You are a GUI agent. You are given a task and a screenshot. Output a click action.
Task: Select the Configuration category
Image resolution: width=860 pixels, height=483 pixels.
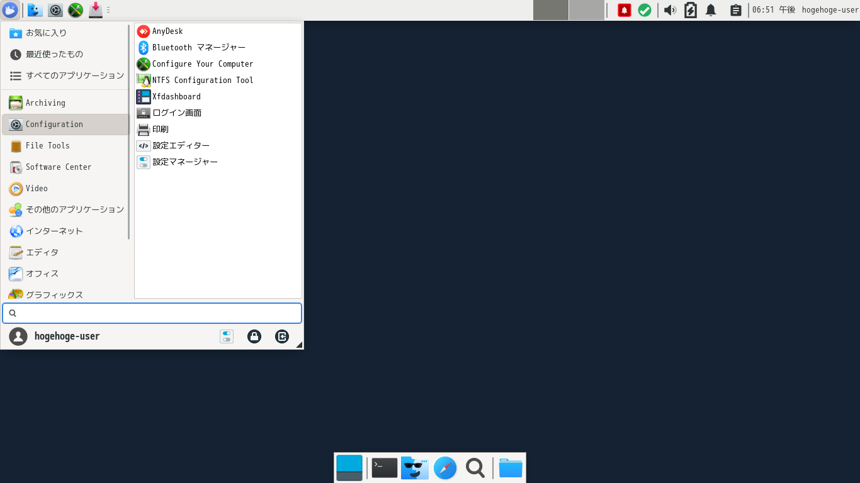[x=65, y=125]
